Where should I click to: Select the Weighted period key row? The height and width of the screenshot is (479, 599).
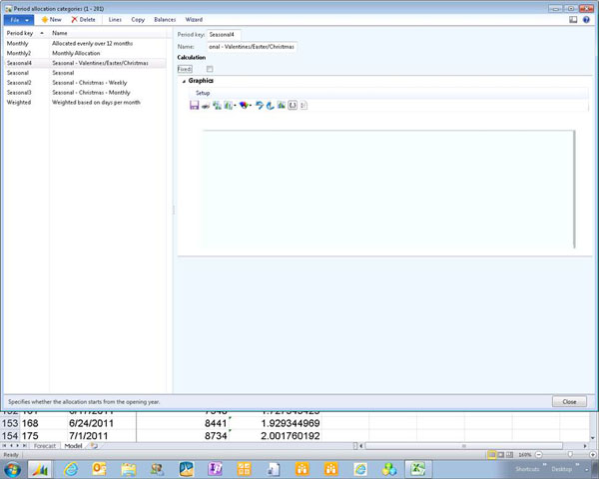(x=85, y=103)
